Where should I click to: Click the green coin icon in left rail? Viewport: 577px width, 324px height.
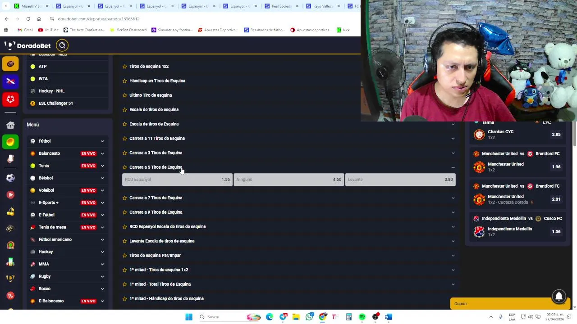pyautogui.click(x=10, y=142)
